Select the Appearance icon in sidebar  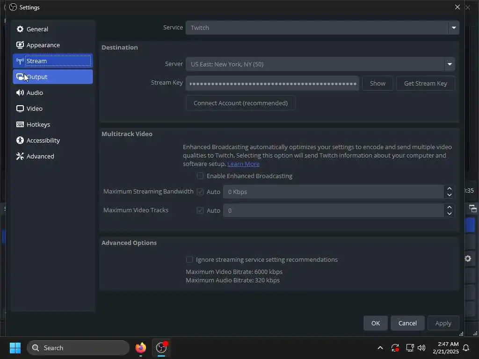pyautogui.click(x=20, y=45)
